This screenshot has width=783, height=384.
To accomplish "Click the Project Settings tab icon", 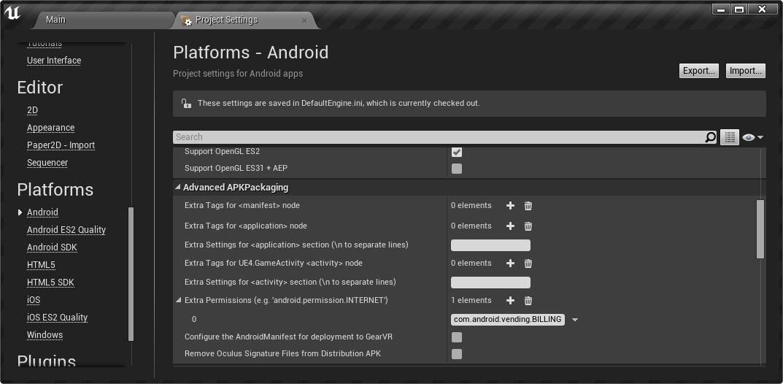I will 186,20.
